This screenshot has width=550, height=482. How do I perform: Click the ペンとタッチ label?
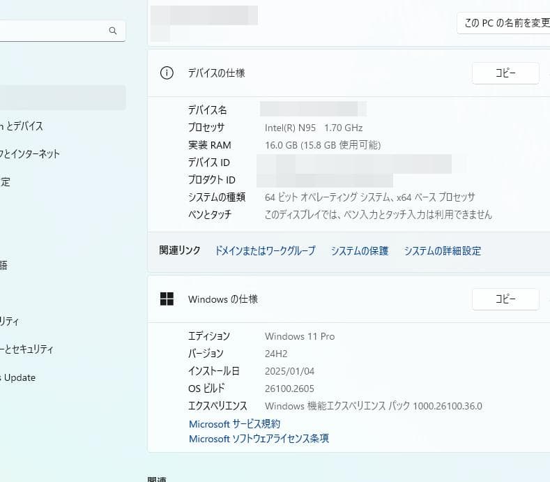pos(210,215)
